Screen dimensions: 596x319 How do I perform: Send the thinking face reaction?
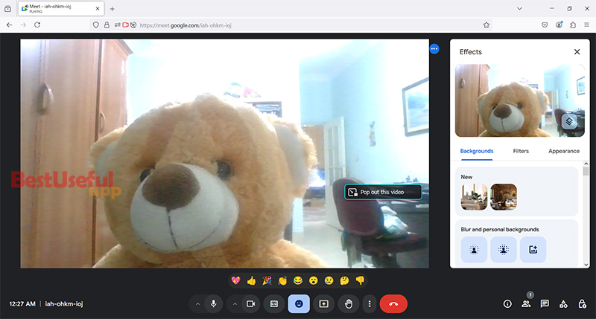click(344, 280)
